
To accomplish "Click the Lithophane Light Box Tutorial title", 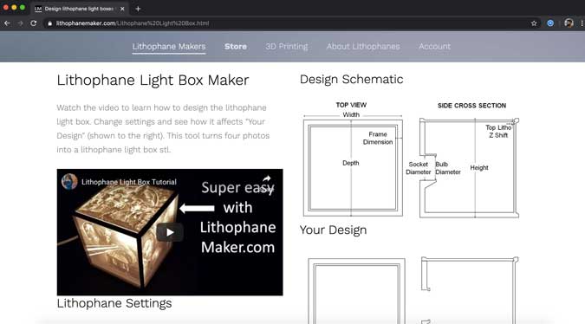I will (x=129, y=182).
